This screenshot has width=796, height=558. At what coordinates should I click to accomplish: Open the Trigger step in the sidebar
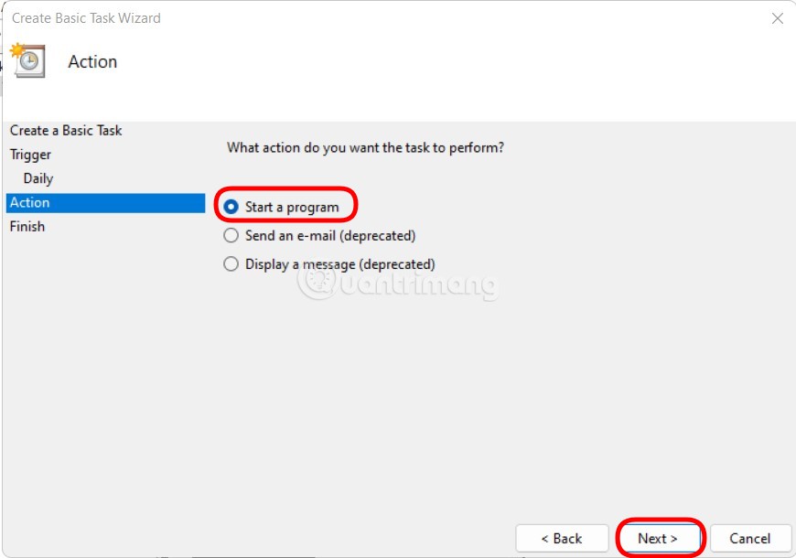click(x=30, y=155)
